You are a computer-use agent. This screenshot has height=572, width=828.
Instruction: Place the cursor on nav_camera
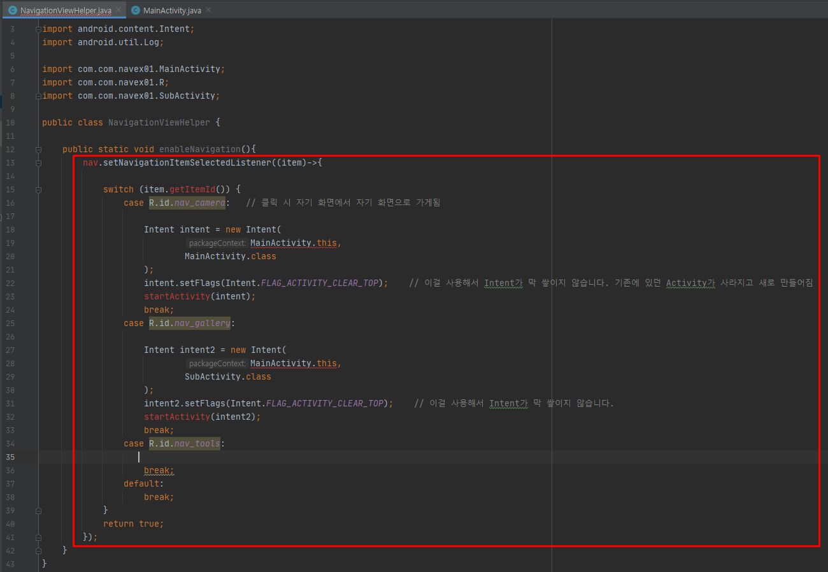(x=200, y=203)
